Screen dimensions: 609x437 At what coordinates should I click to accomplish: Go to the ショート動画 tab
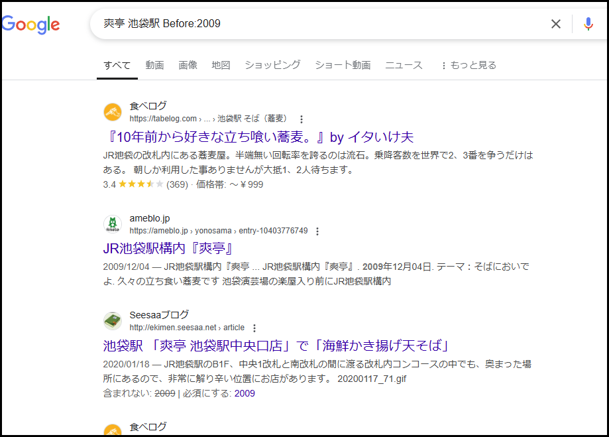pos(343,65)
